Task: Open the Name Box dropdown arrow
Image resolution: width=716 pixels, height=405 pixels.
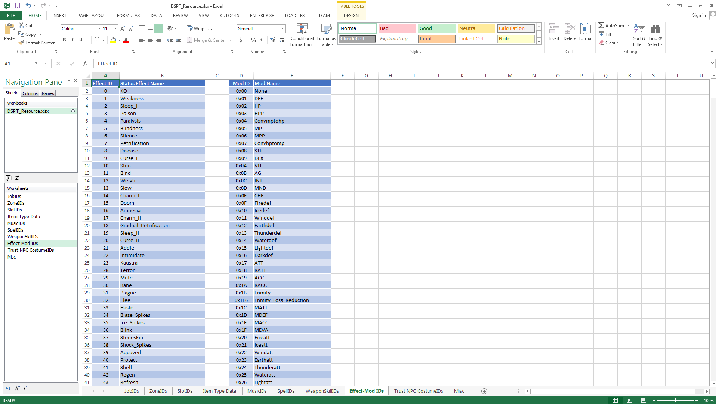Action: pos(36,64)
